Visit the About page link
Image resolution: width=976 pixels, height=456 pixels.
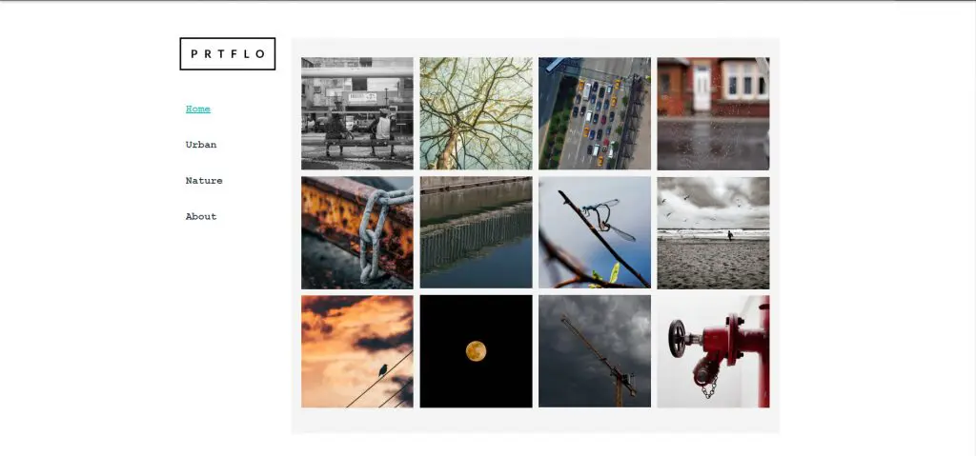point(201,217)
